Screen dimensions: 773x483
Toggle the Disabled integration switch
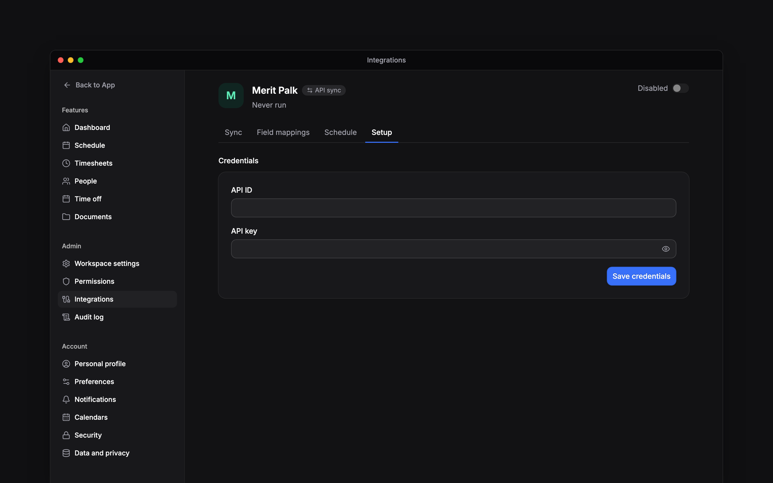(680, 88)
